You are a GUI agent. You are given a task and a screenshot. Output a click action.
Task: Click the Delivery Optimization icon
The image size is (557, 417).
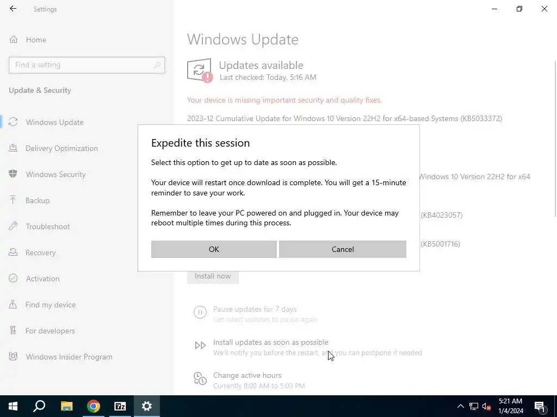click(13, 148)
